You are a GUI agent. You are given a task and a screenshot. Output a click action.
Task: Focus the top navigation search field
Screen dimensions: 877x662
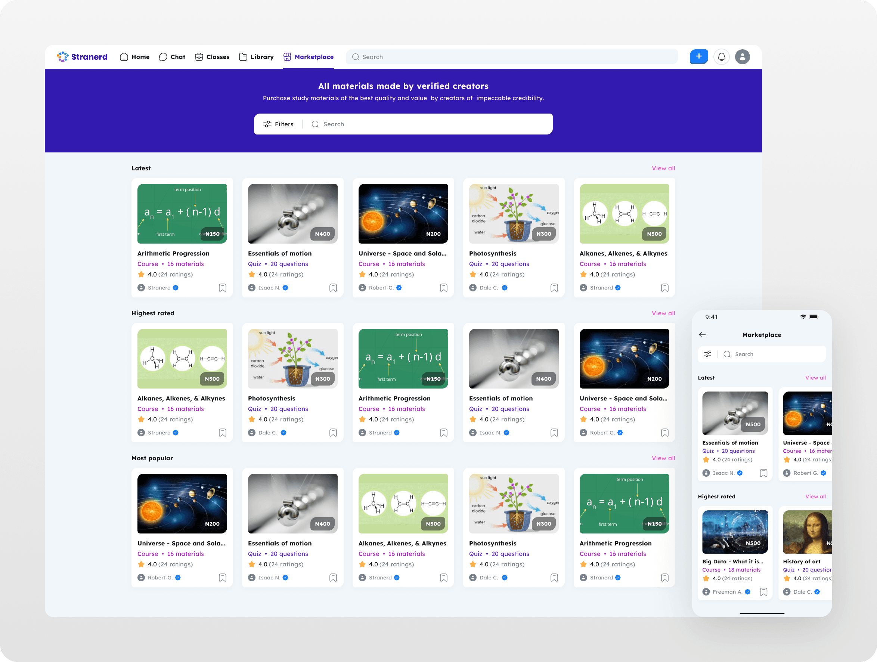[x=511, y=57]
